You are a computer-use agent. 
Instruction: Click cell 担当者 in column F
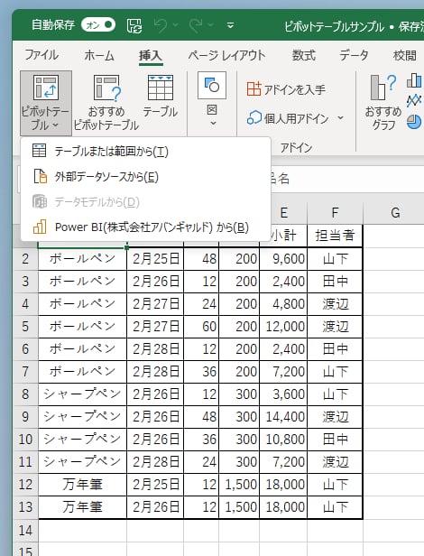335,235
